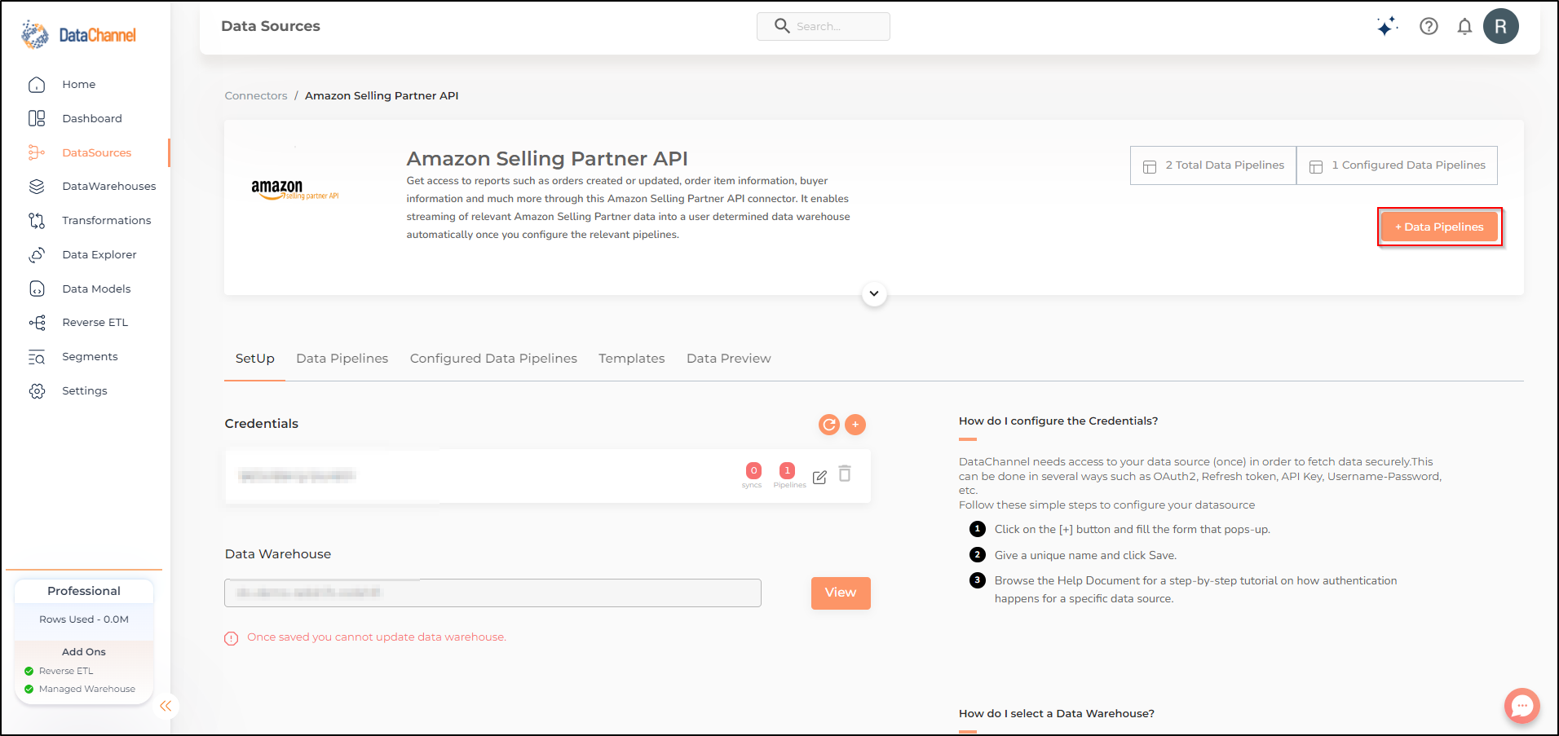Open Reverse ETL in the sidebar
This screenshot has width=1559, height=736.
tap(95, 323)
